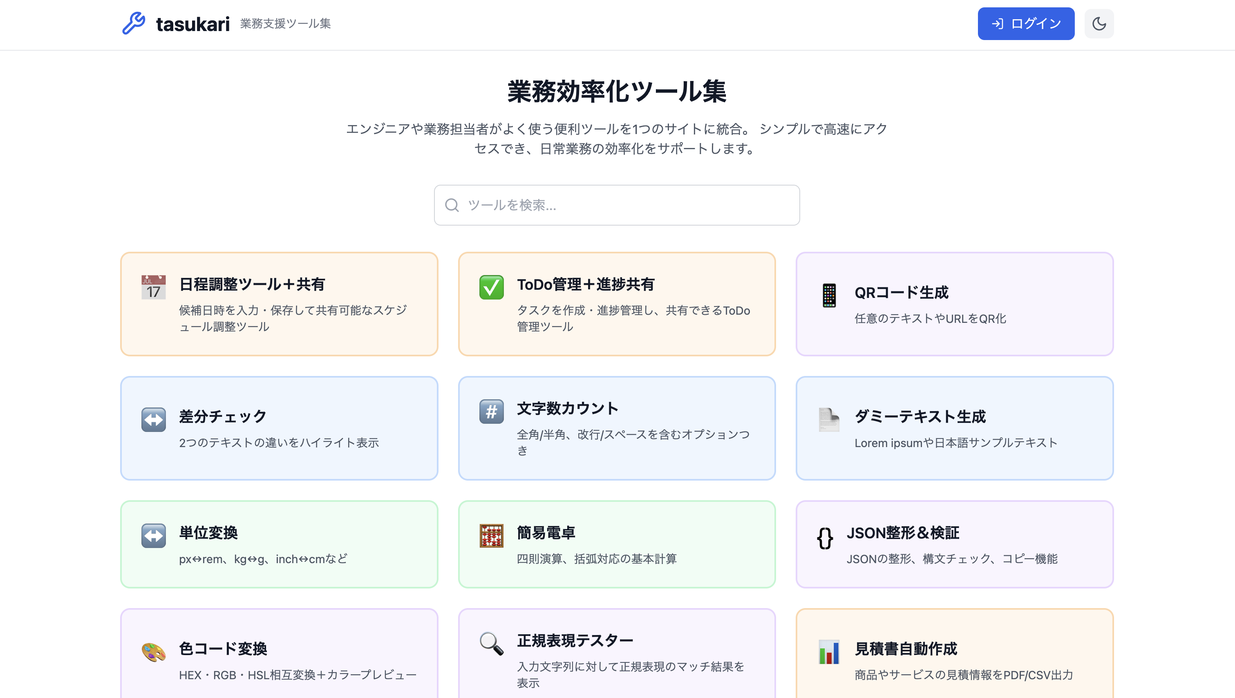Click the green checkmark ToDo icon
Viewport: 1235px width, 698px height.
click(x=491, y=287)
